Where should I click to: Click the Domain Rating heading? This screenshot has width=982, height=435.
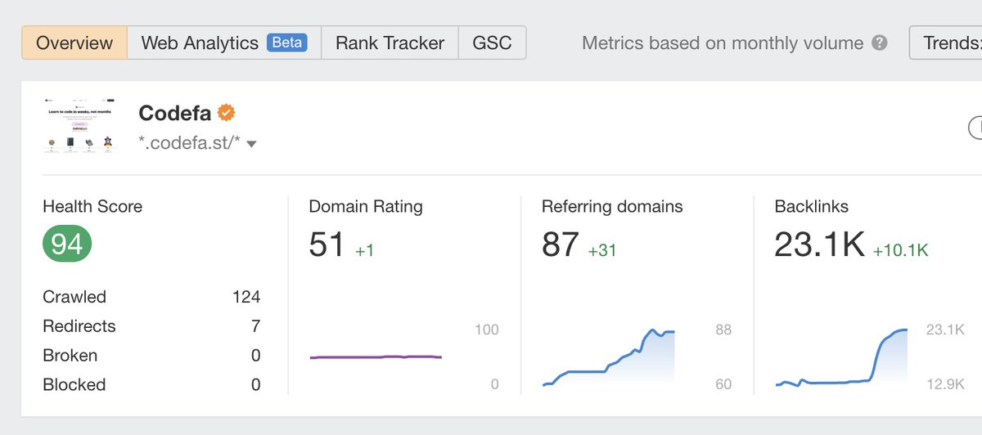(x=366, y=207)
